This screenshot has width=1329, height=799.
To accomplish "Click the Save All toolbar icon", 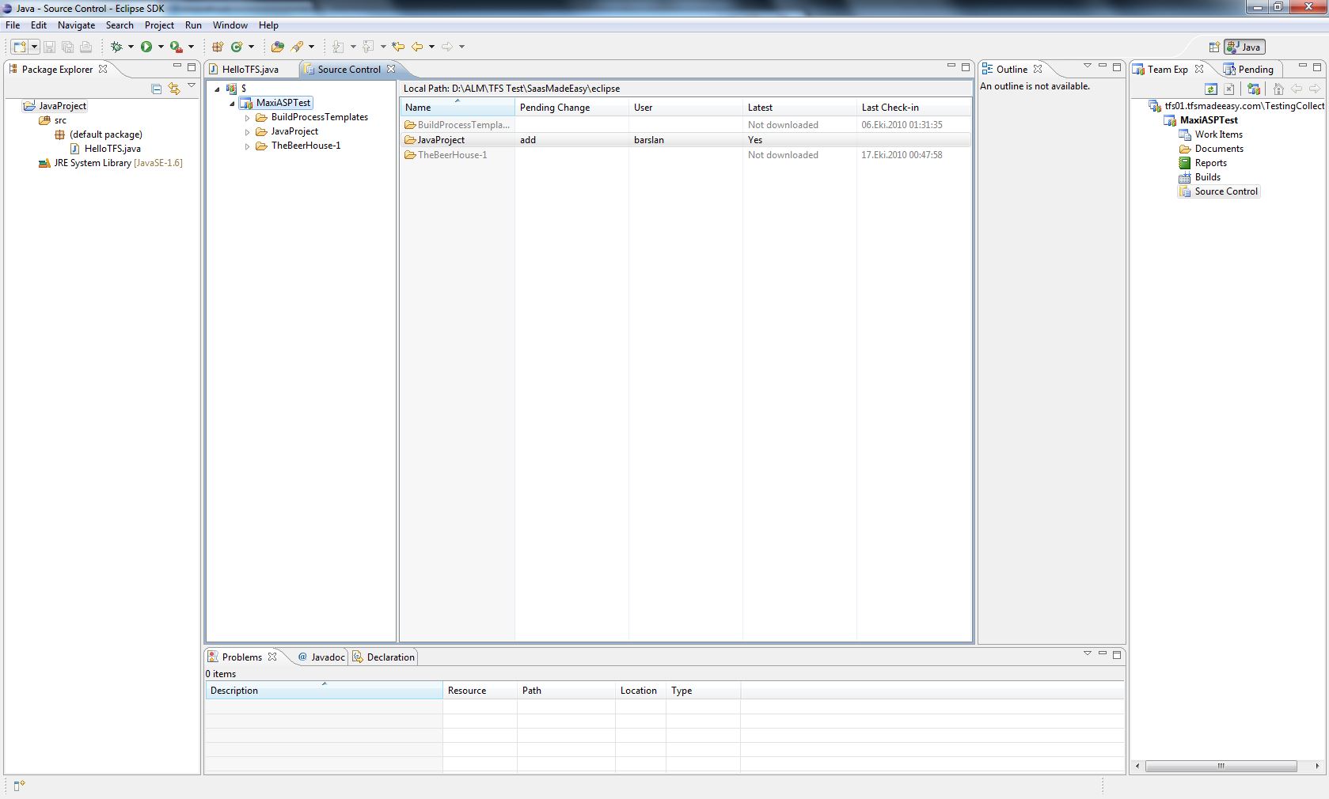I will 67,47.
